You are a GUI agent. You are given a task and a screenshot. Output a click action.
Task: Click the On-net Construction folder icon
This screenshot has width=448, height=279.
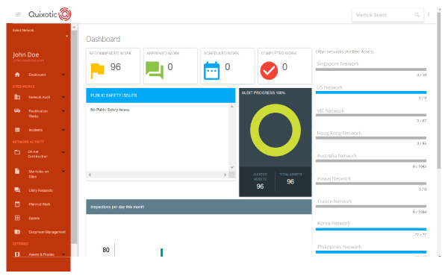tap(17, 152)
